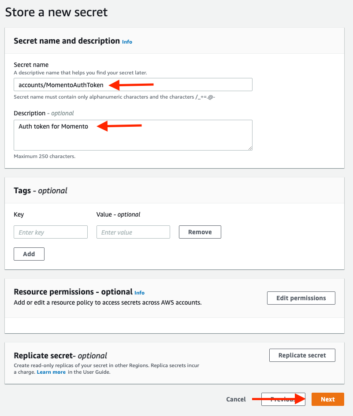
Task: Click the 'Tags - optional' section heading
Action: point(41,191)
